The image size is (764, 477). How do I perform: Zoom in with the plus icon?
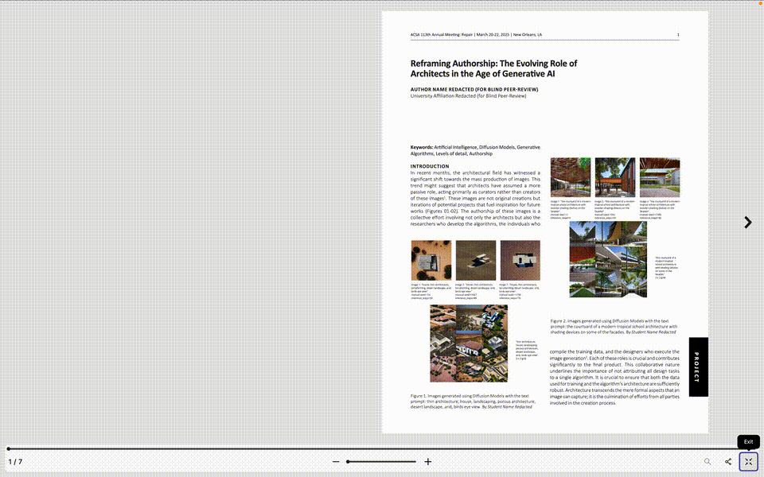(428, 461)
